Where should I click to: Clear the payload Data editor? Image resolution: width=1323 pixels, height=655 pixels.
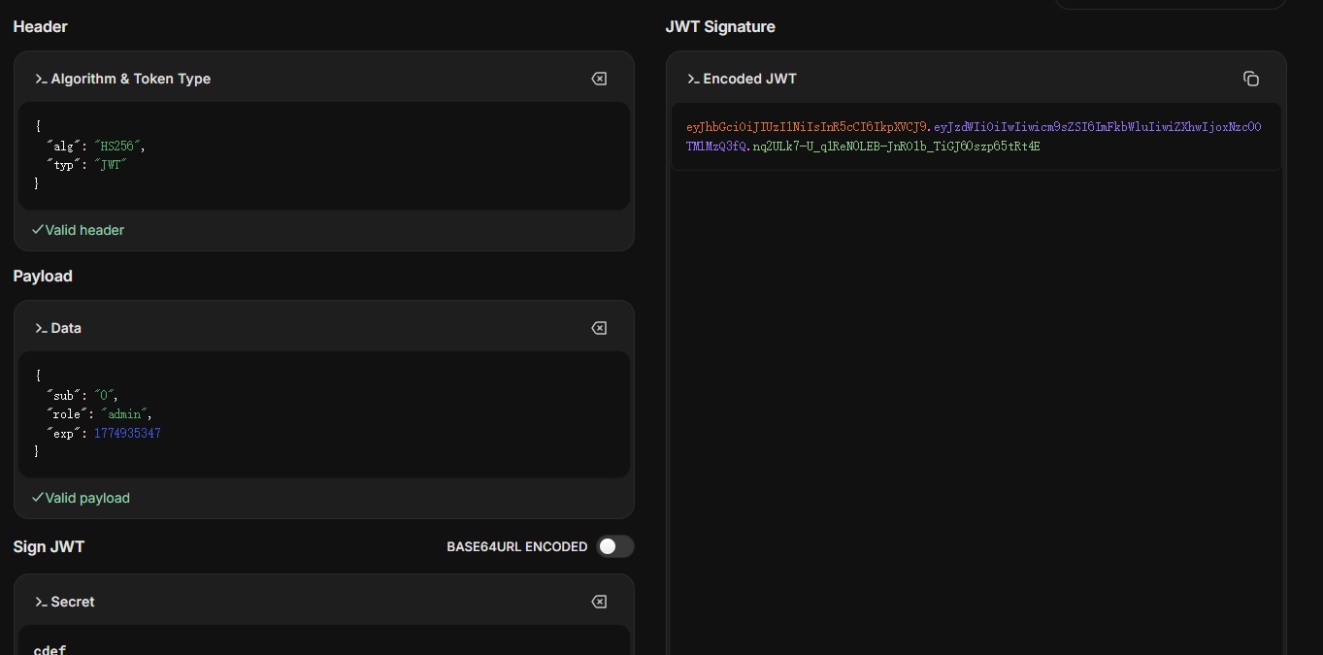599,328
